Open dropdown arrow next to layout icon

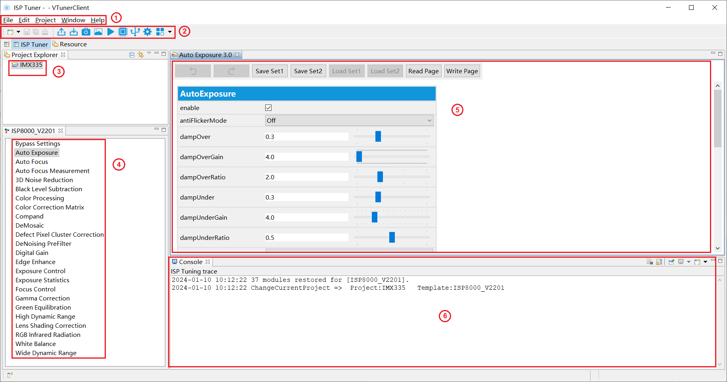[x=170, y=32]
